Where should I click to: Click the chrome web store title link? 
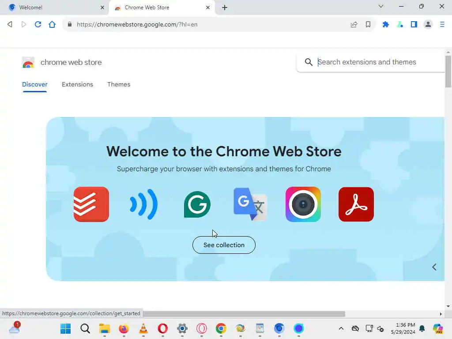point(71,62)
